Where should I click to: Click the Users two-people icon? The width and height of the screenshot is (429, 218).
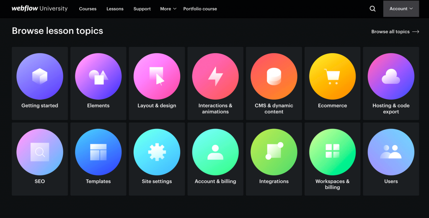(x=391, y=152)
